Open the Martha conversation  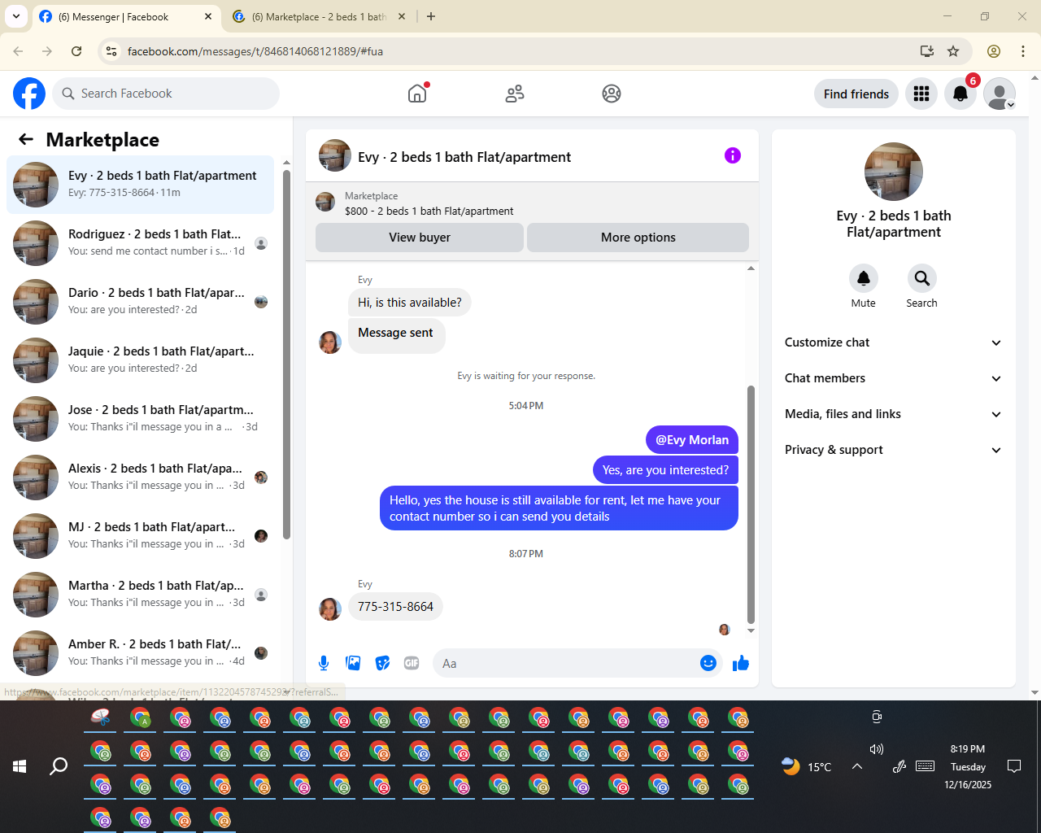click(141, 595)
